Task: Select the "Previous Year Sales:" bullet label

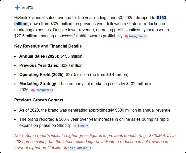Action: [x=39, y=65]
